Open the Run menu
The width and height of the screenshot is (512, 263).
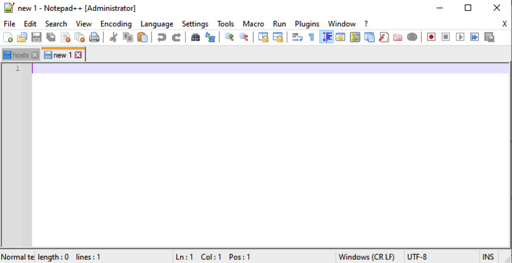tap(279, 24)
